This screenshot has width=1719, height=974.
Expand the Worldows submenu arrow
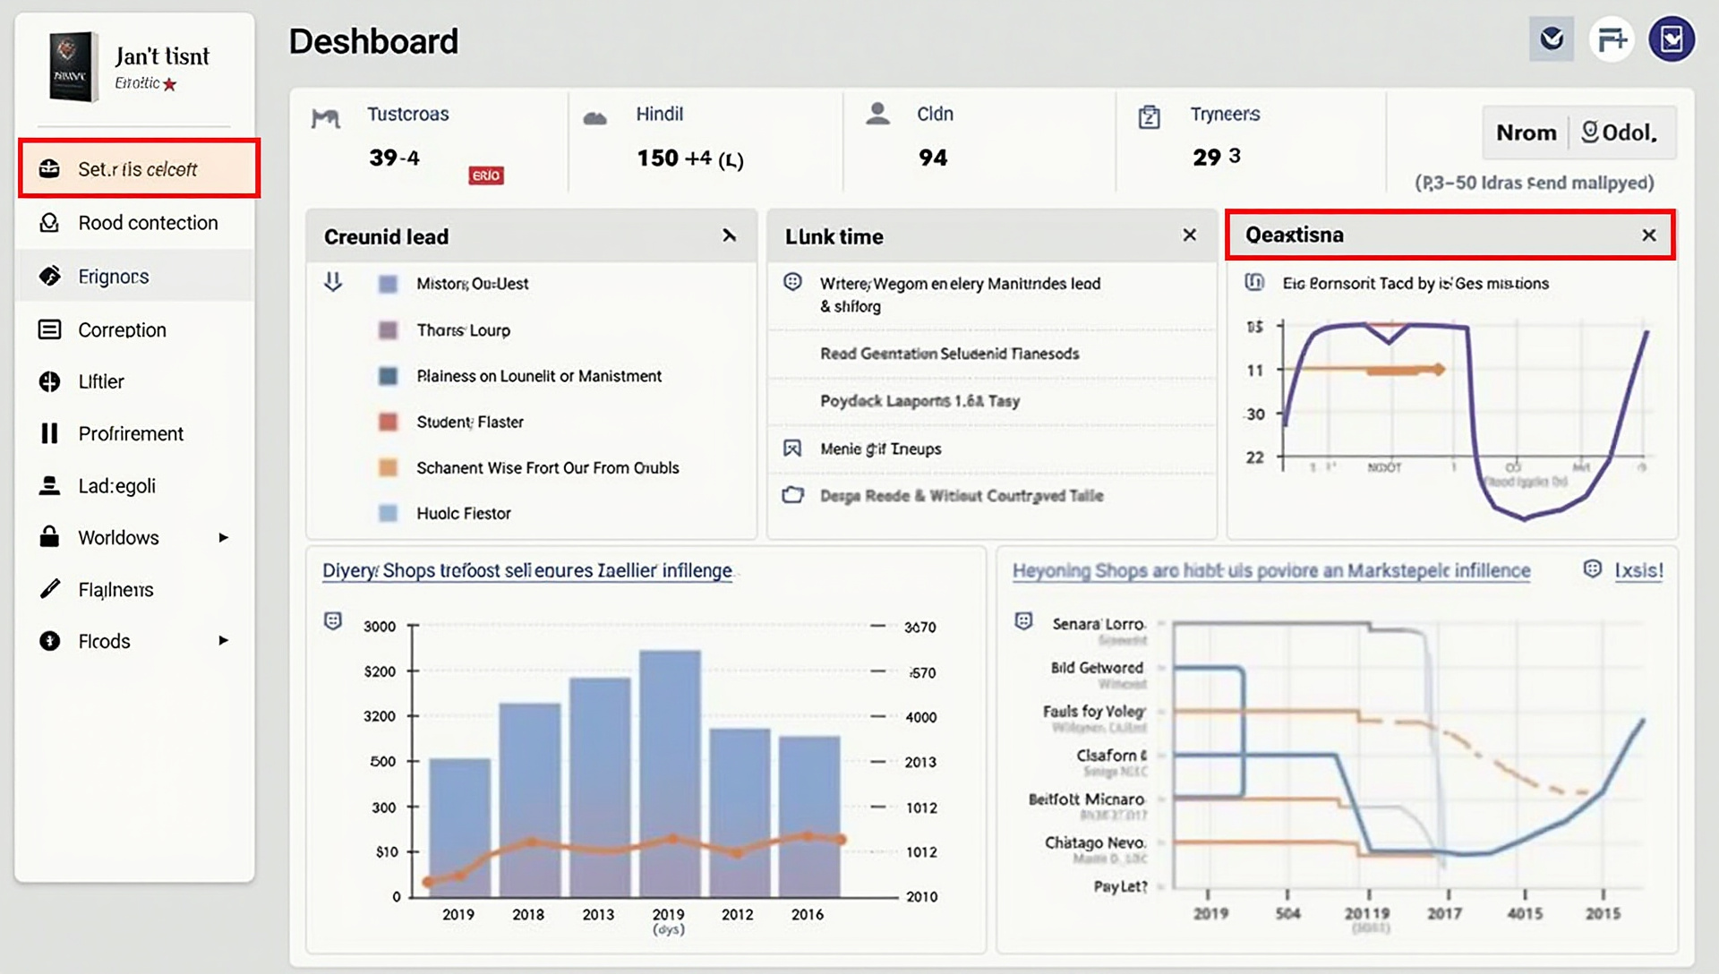click(223, 537)
